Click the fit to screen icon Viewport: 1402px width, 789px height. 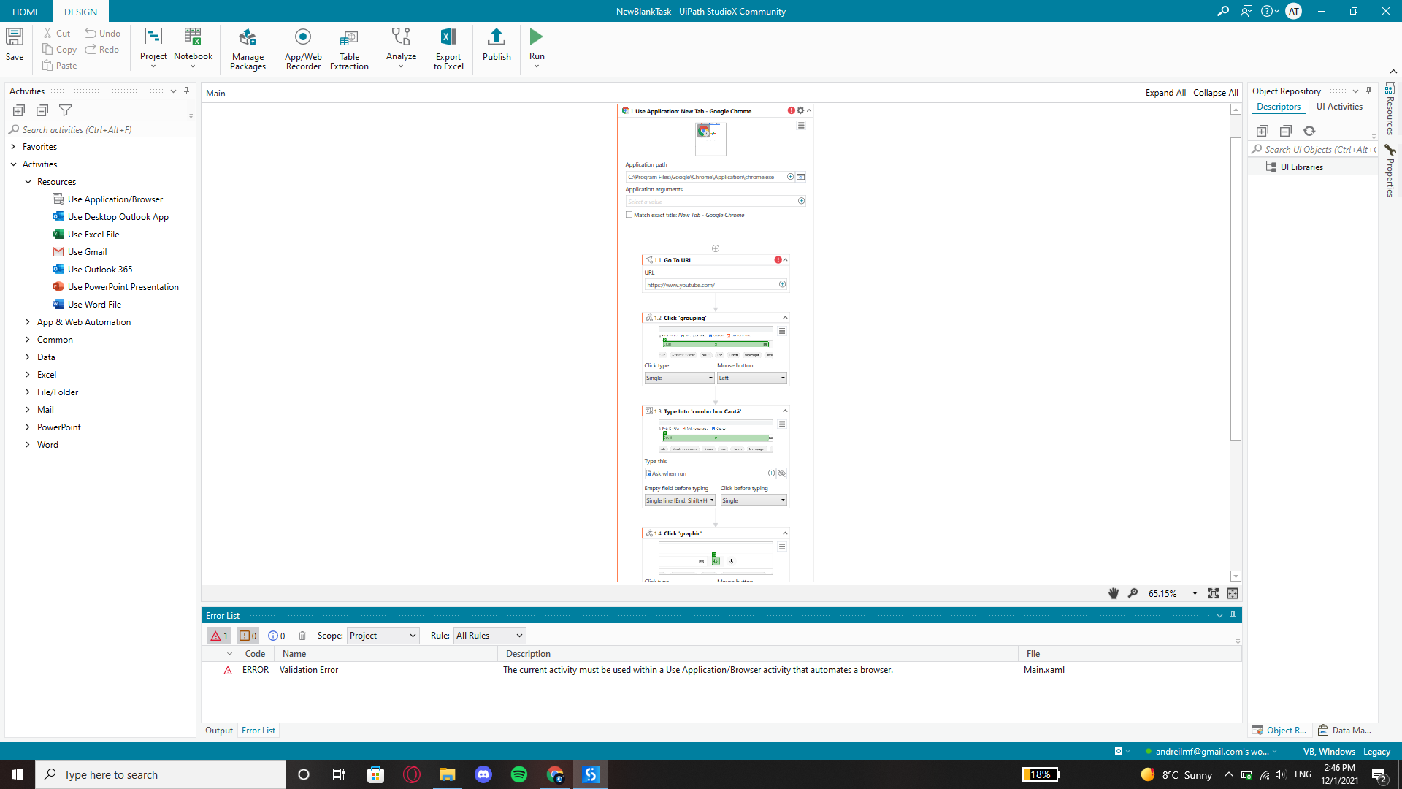(x=1214, y=593)
